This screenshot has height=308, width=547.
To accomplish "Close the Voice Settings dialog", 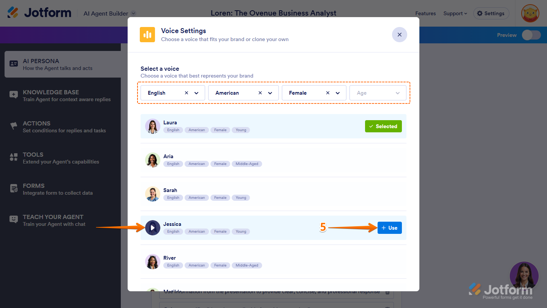I will point(400,35).
